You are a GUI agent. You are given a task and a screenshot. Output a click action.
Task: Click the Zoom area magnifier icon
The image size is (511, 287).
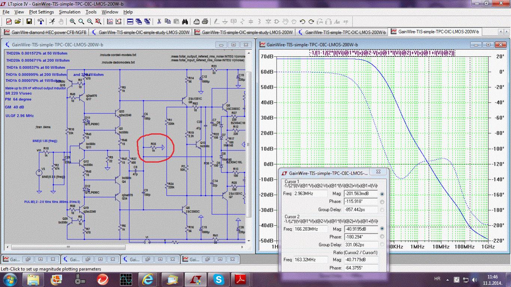[81, 21]
